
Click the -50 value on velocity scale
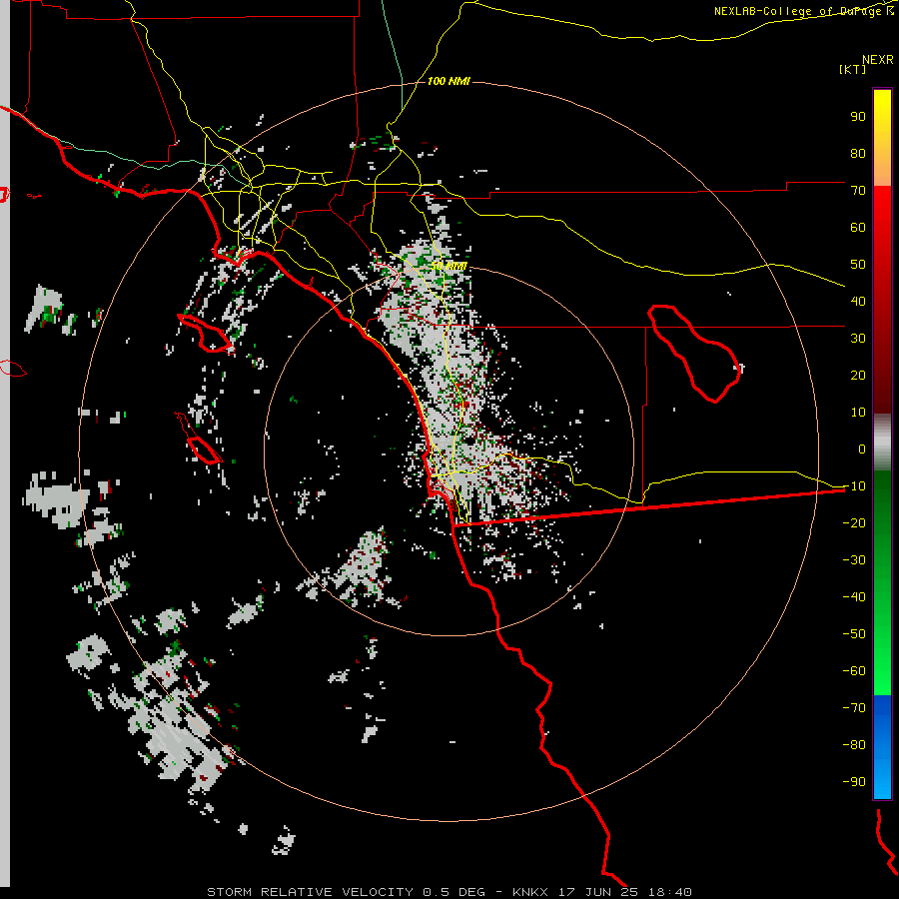coord(854,634)
